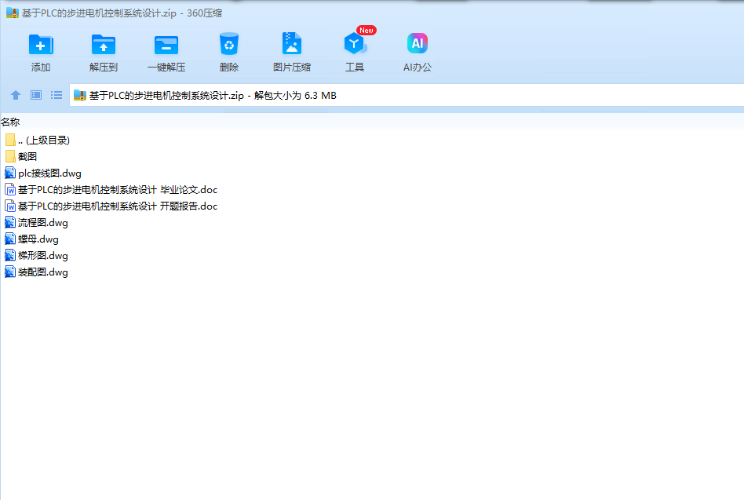Select the 螺母.dwg file
The image size is (744, 500).
tap(32, 239)
